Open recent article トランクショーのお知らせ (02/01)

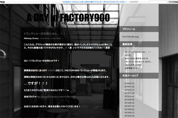[138, 62]
